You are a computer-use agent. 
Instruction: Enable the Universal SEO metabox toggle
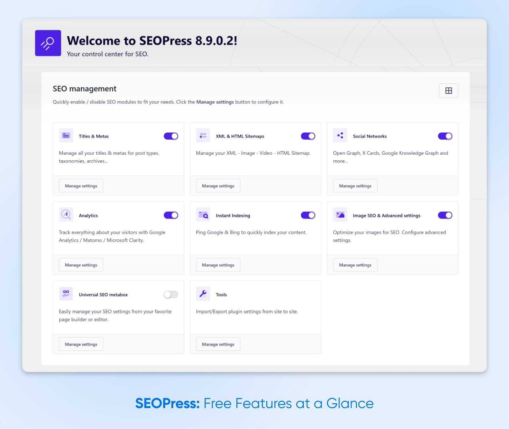(x=171, y=295)
